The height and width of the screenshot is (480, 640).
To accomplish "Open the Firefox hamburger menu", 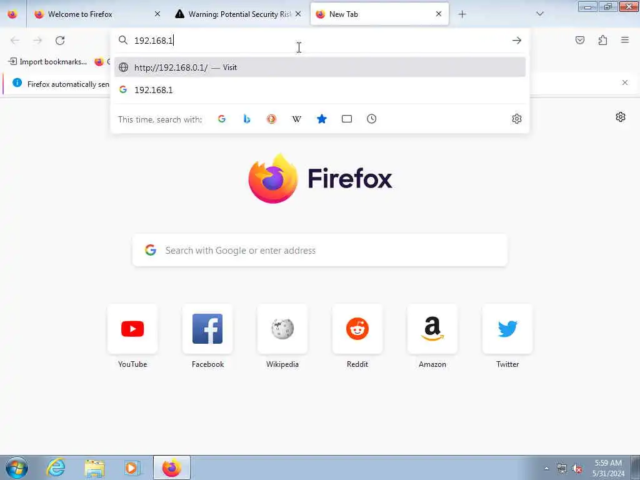I will click(625, 40).
